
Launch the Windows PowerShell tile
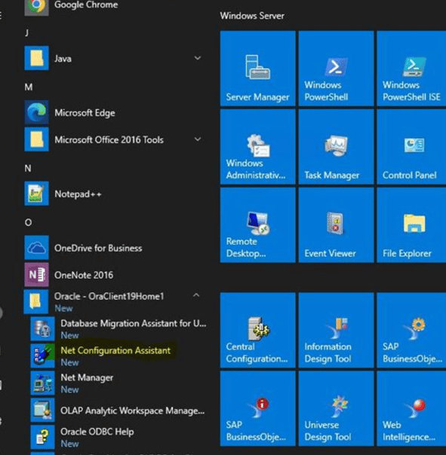pos(336,69)
